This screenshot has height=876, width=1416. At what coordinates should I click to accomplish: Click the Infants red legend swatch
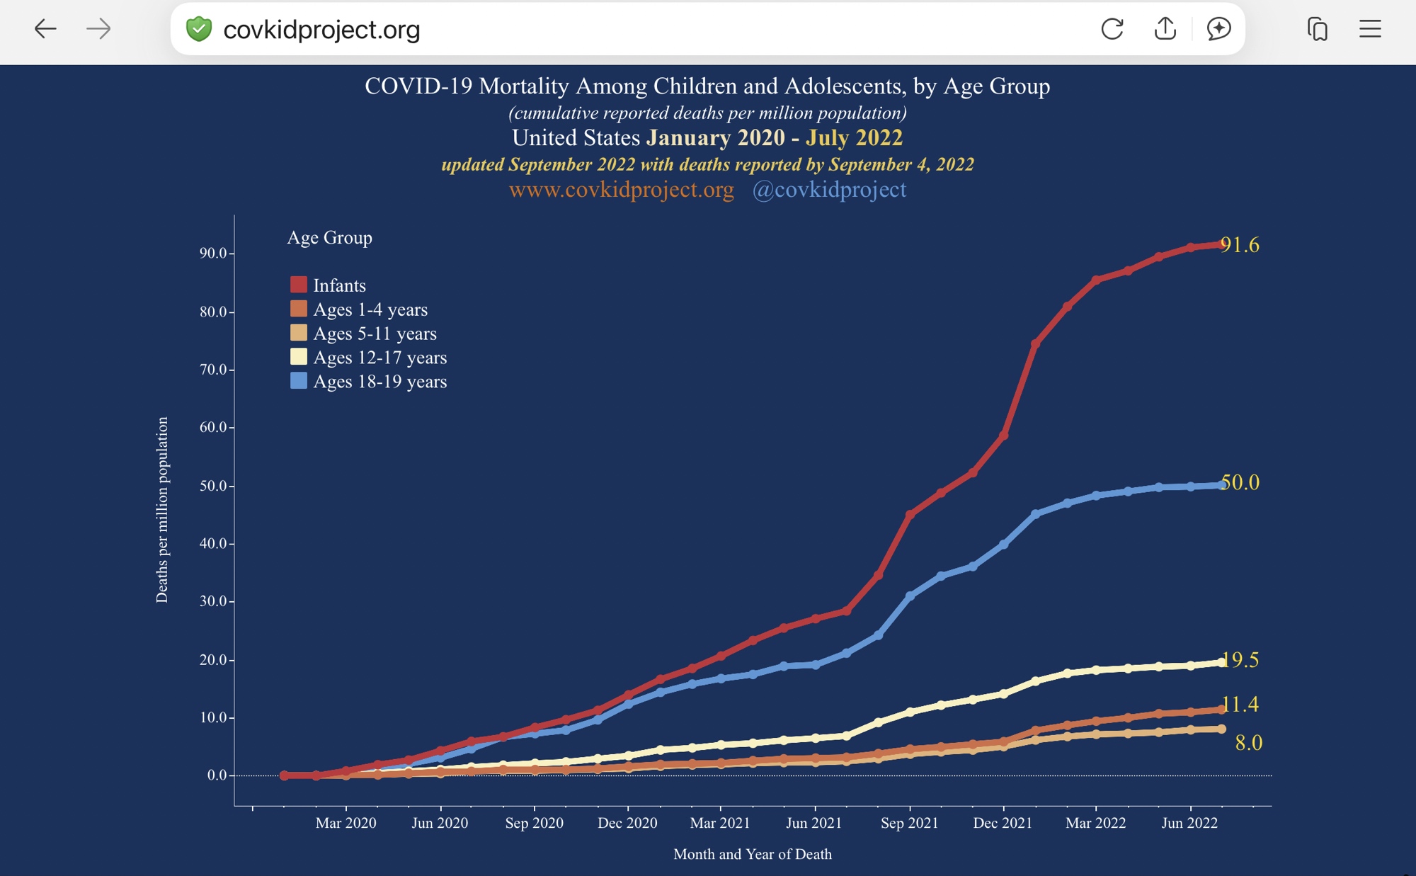pos(299,285)
